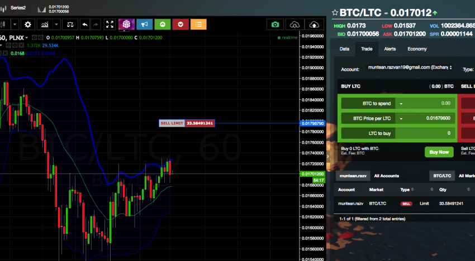Image resolution: width=475 pixels, height=261 pixels.
Task: Sort orders table by Type column
Action: [x=407, y=190]
